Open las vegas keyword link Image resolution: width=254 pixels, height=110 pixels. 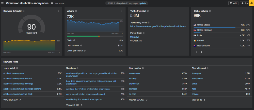tap(196, 73)
